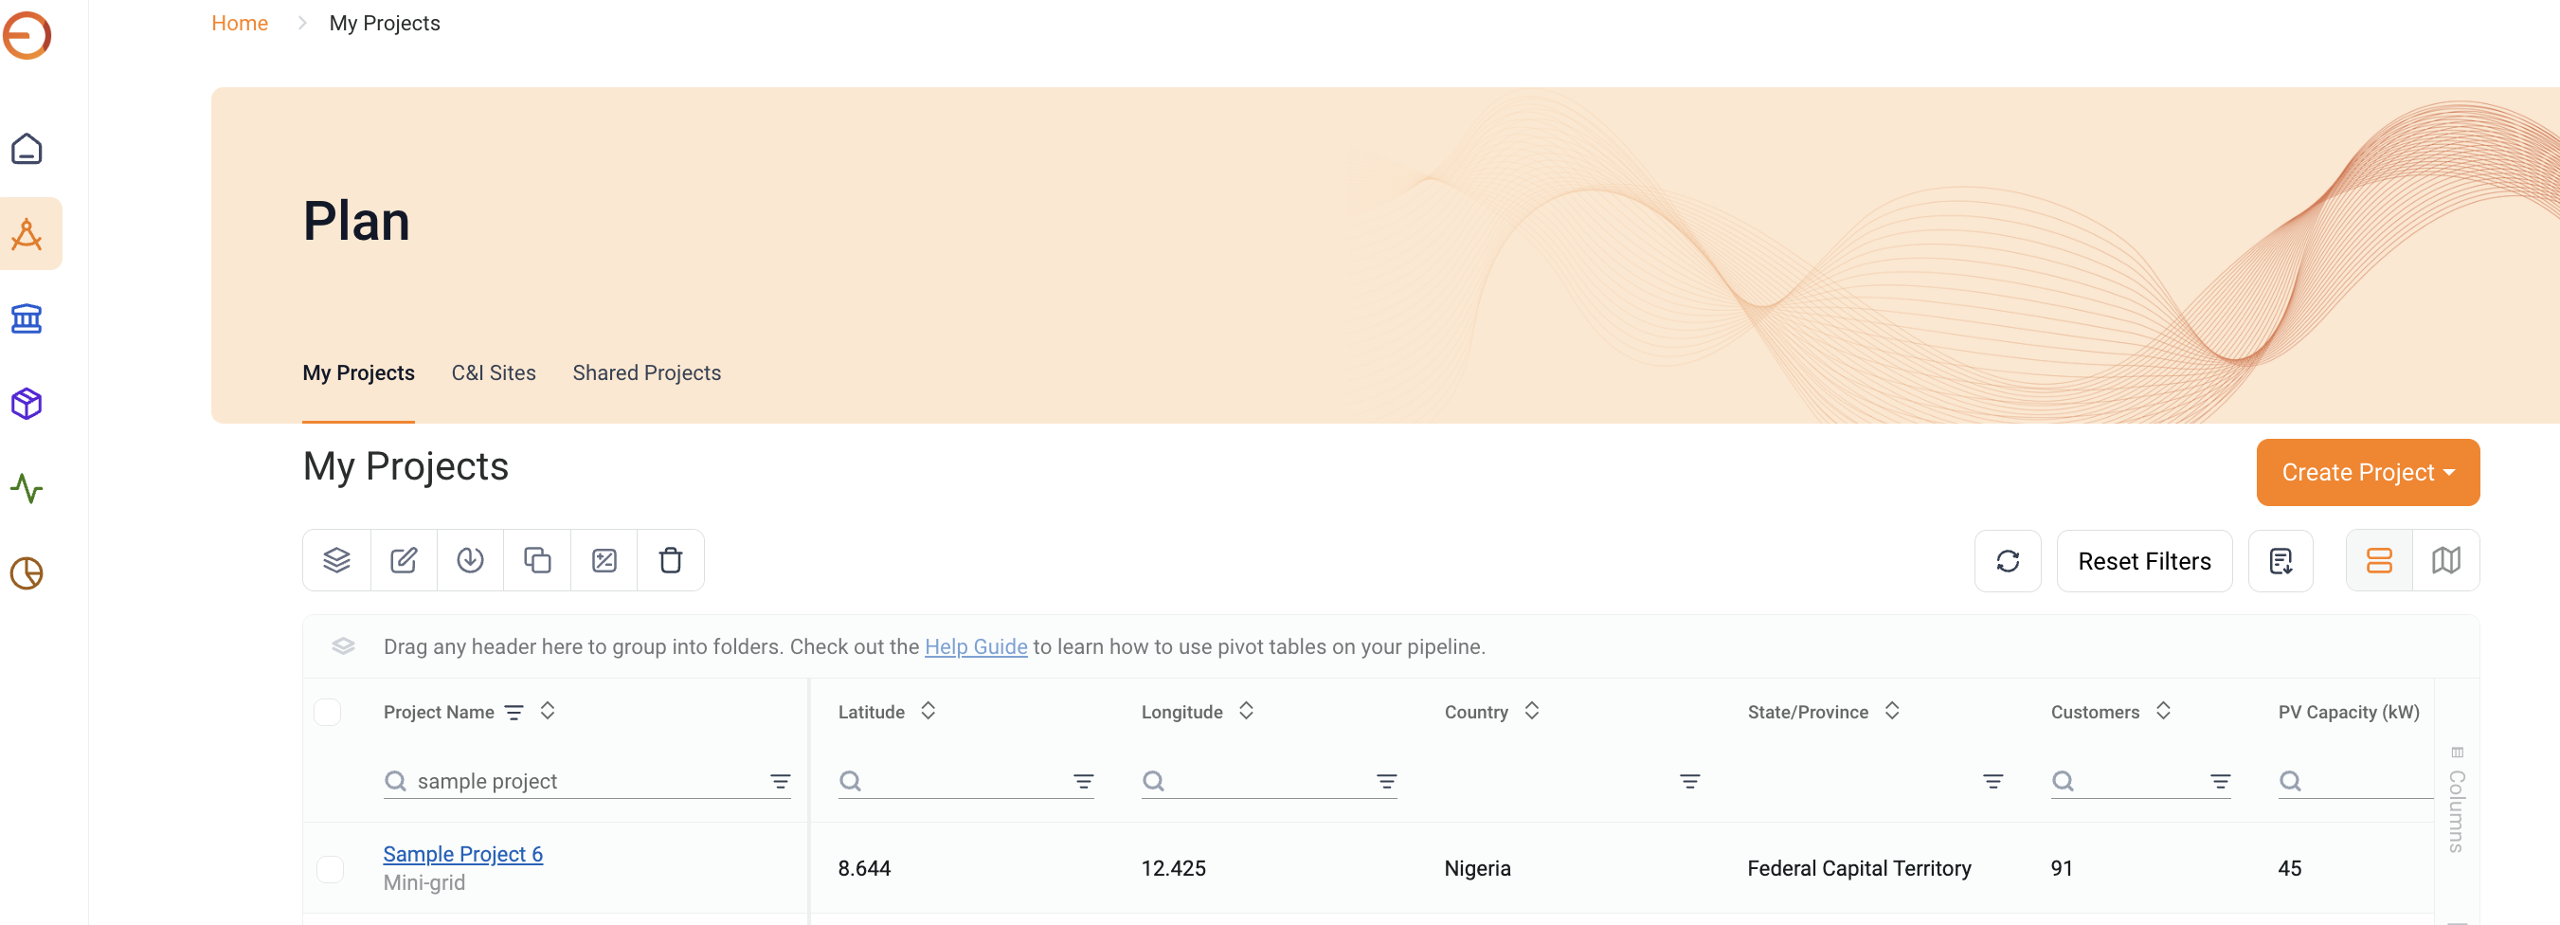Open the pulse activity icon in sidebar

(x=27, y=488)
